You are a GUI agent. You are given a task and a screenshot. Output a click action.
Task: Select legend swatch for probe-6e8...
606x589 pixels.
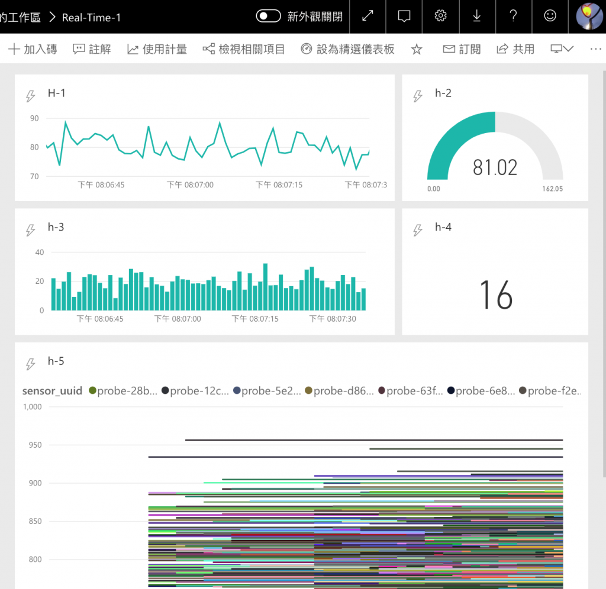[x=450, y=390]
